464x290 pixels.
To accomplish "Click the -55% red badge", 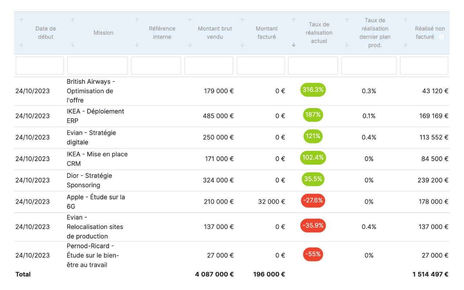I will tap(313, 254).
